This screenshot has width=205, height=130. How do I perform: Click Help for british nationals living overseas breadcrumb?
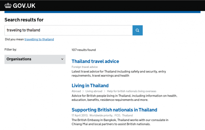click(x=132, y=91)
